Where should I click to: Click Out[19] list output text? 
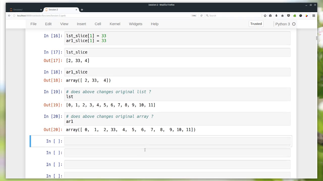[111, 105]
